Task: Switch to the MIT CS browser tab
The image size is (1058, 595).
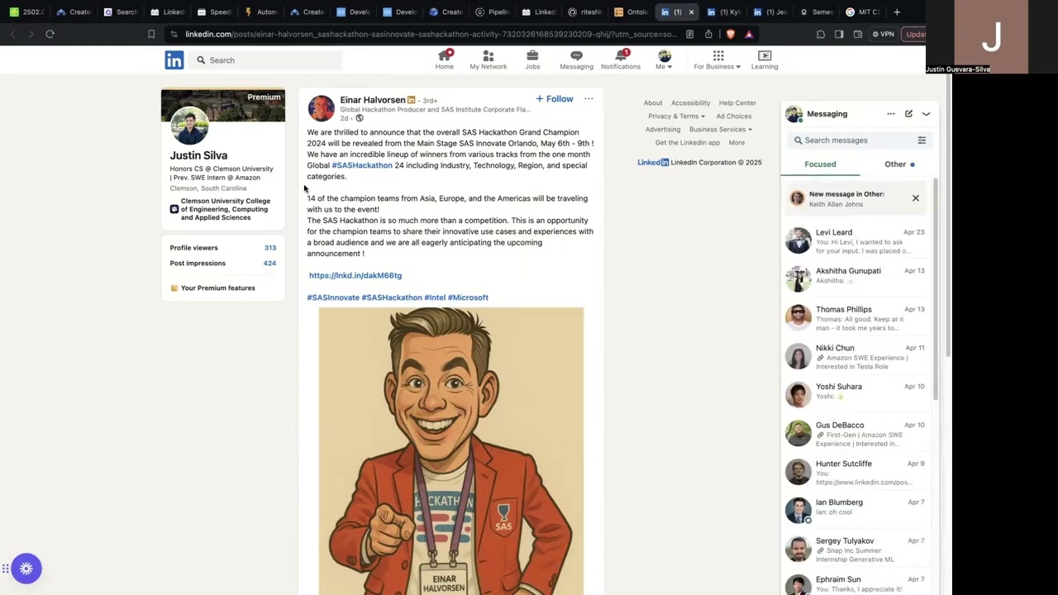Action: coord(864,12)
